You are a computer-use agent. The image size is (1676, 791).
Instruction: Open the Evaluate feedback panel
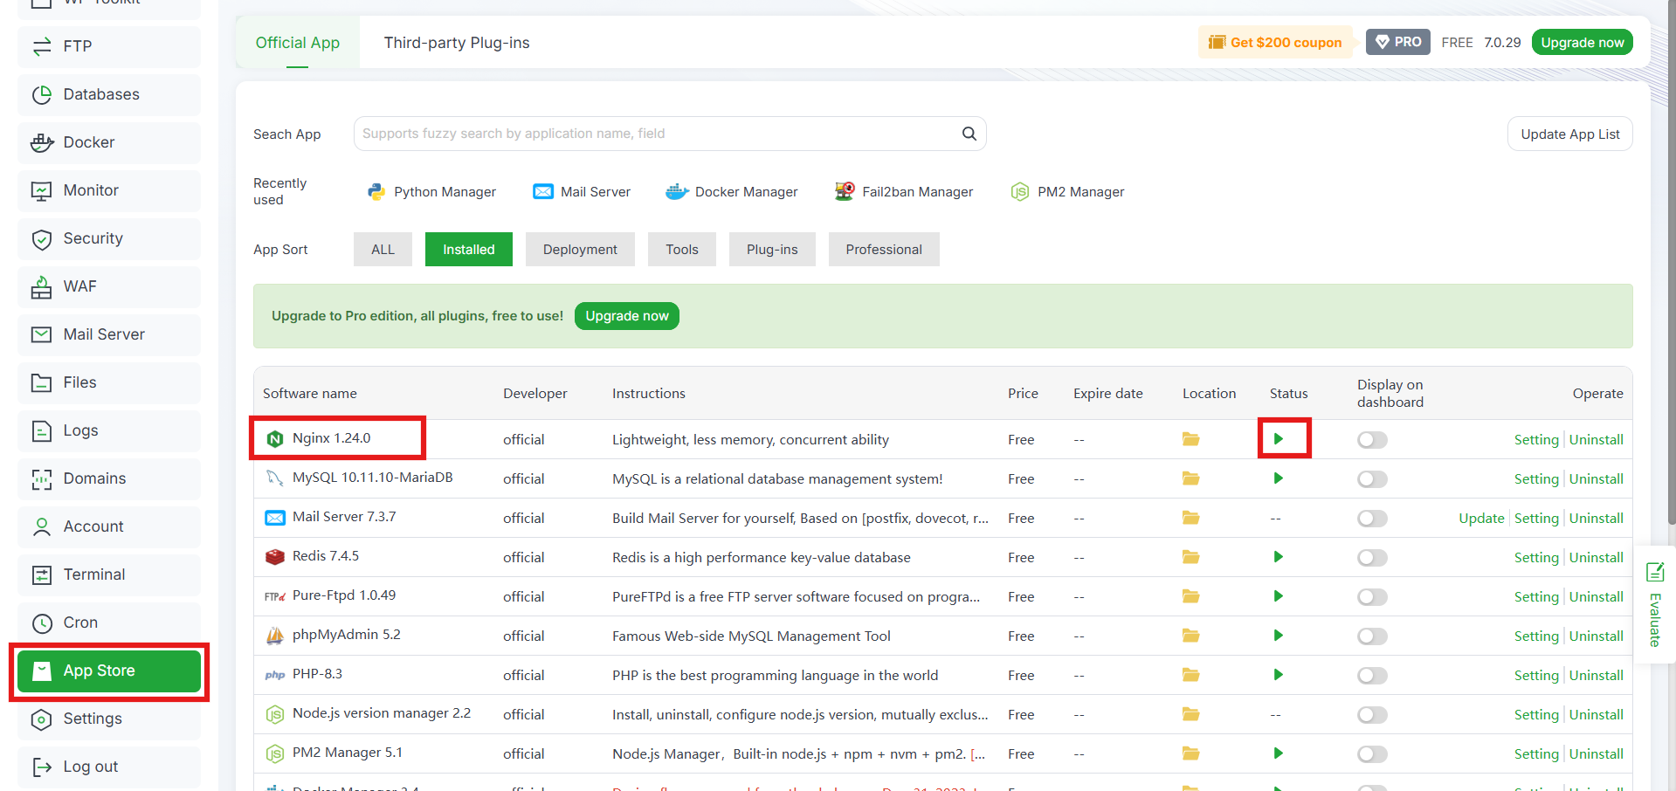[1654, 605]
